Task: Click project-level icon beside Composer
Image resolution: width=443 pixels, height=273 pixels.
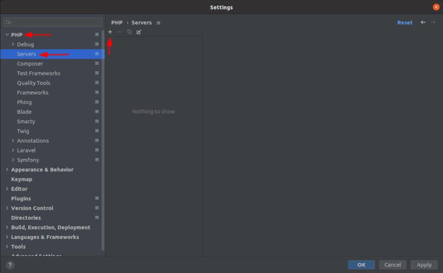Action: [x=97, y=64]
